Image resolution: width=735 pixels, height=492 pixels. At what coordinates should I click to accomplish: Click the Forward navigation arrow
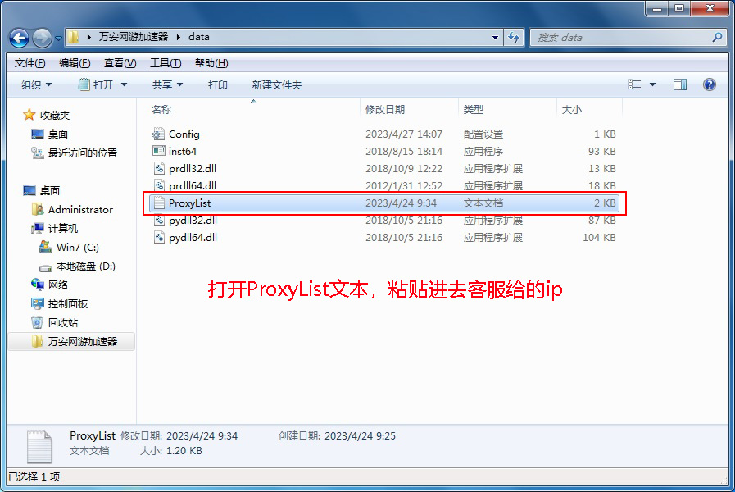click(x=42, y=38)
